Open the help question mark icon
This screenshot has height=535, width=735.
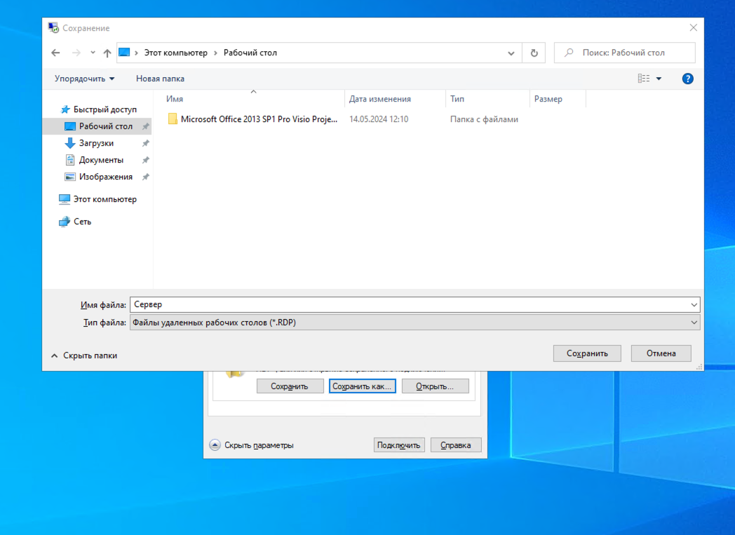687,79
